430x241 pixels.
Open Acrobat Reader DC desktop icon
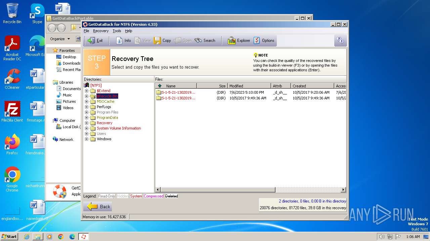pos(12,48)
